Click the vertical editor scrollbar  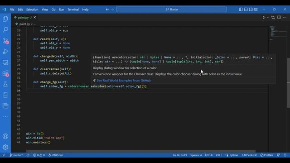(288, 83)
